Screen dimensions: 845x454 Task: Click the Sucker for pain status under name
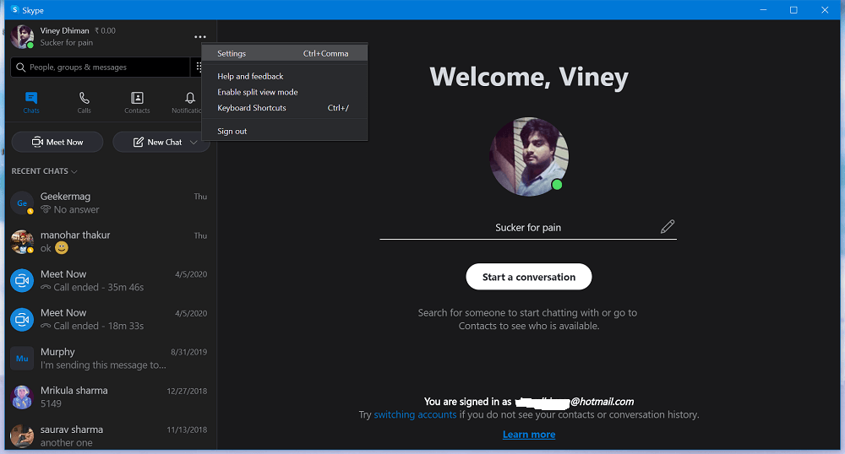66,42
